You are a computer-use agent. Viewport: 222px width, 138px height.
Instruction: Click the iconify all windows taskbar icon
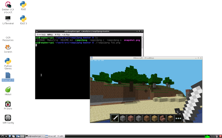point(13,136)
